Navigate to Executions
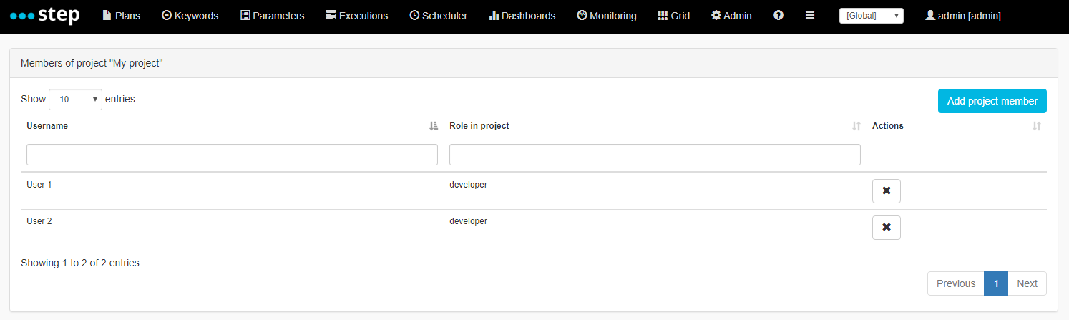The width and height of the screenshot is (1069, 320). click(356, 16)
